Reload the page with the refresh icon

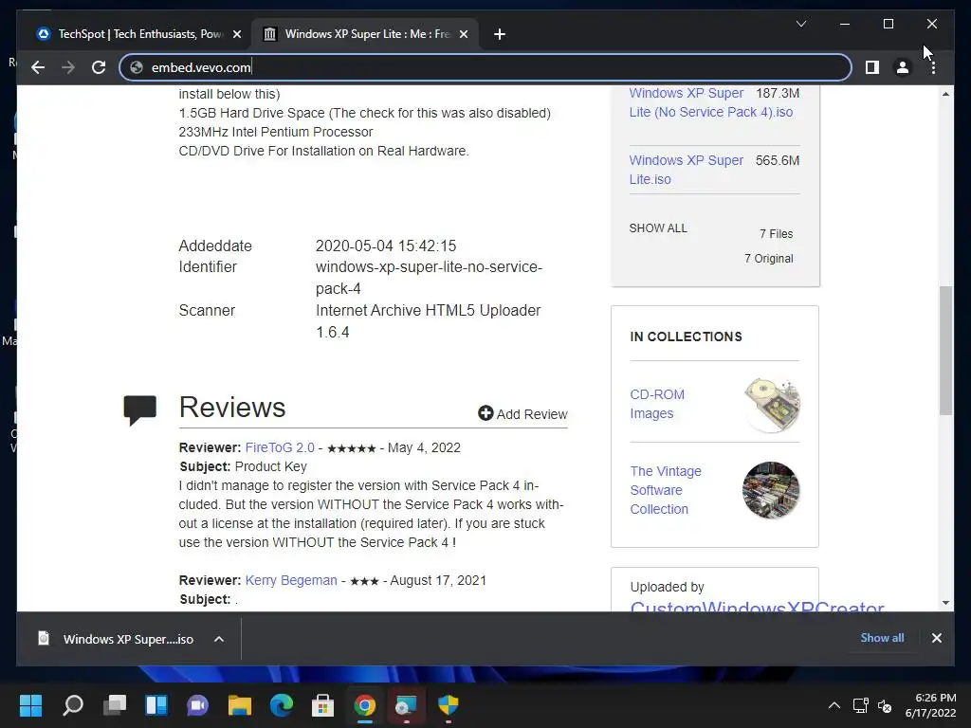99,67
